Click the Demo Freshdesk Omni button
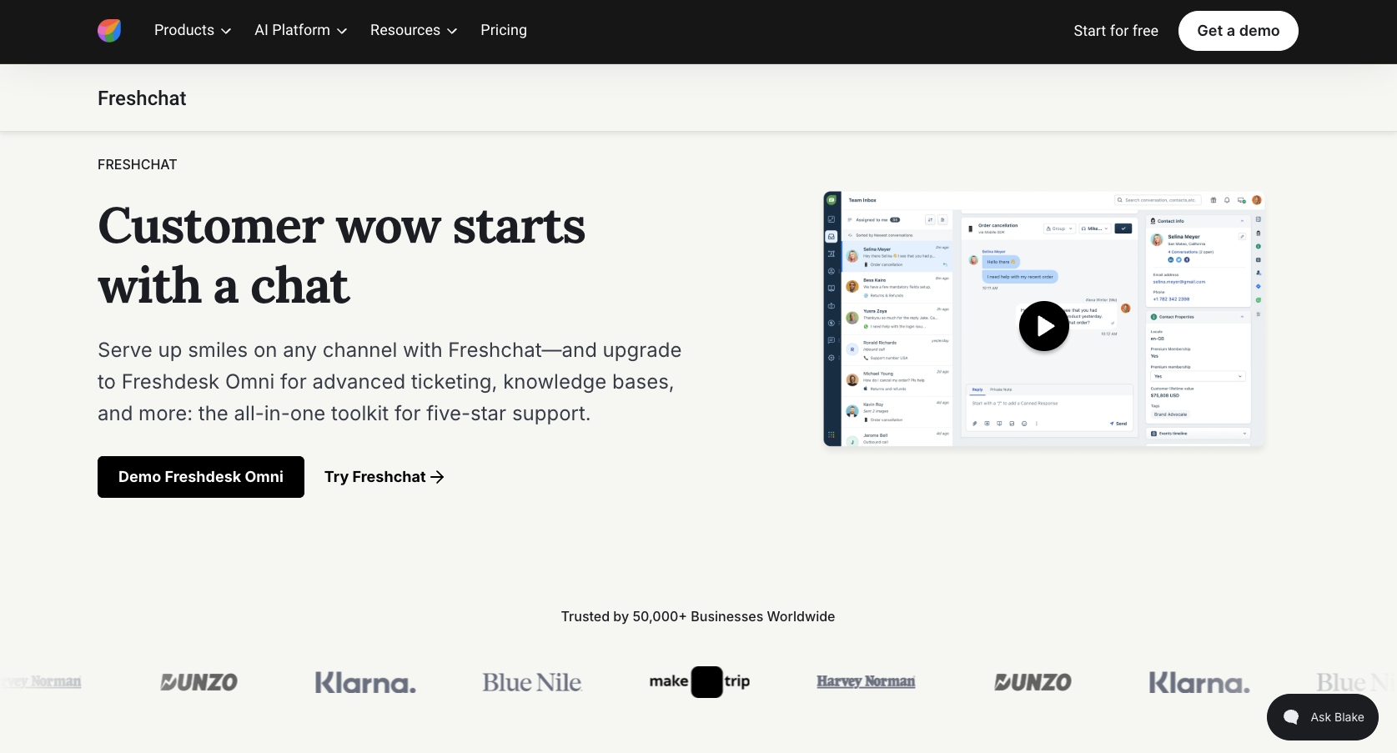 (201, 477)
